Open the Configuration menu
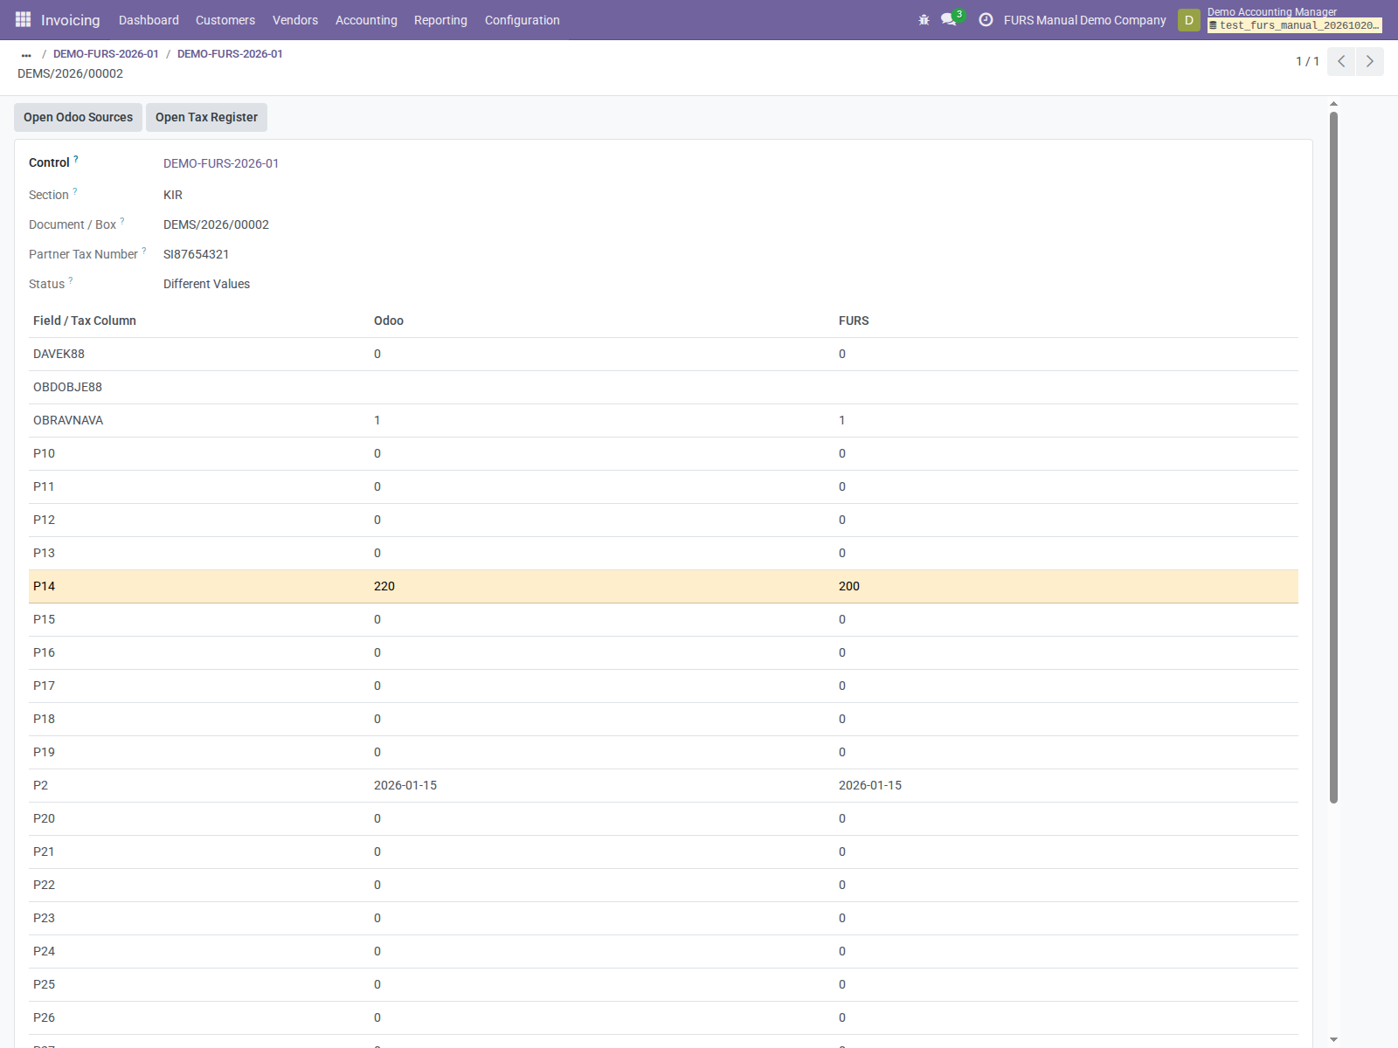Screen dimensions: 1398x1048 pos(523,19)
